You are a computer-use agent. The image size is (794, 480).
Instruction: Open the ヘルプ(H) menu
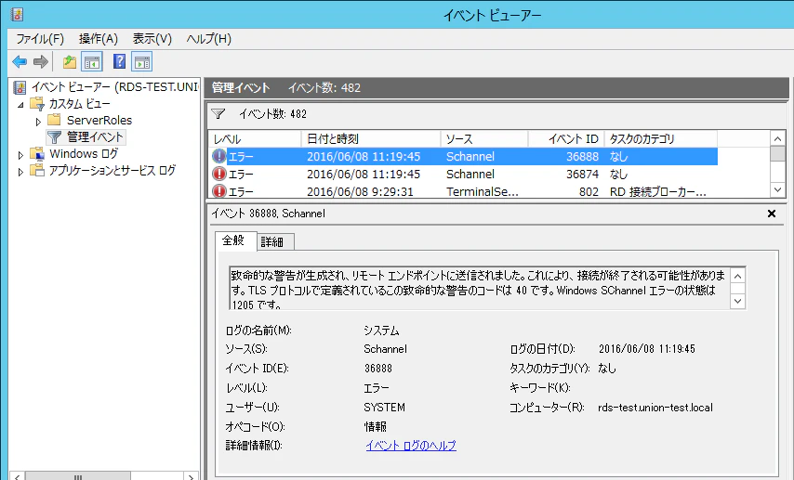208,39
